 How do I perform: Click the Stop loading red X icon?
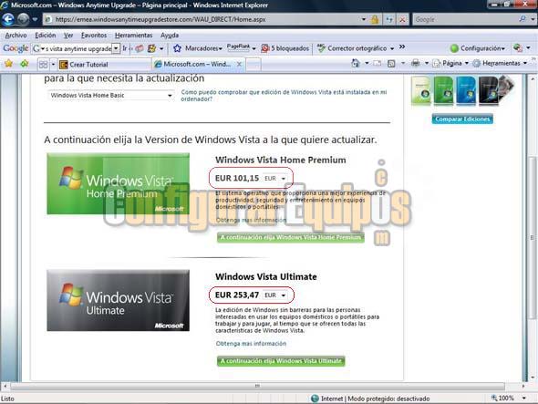coord(402,19)
